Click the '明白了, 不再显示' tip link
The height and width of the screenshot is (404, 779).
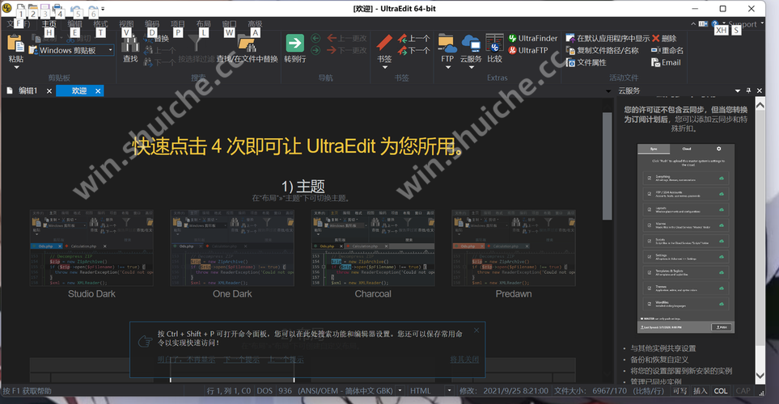[x=186, y=360]
